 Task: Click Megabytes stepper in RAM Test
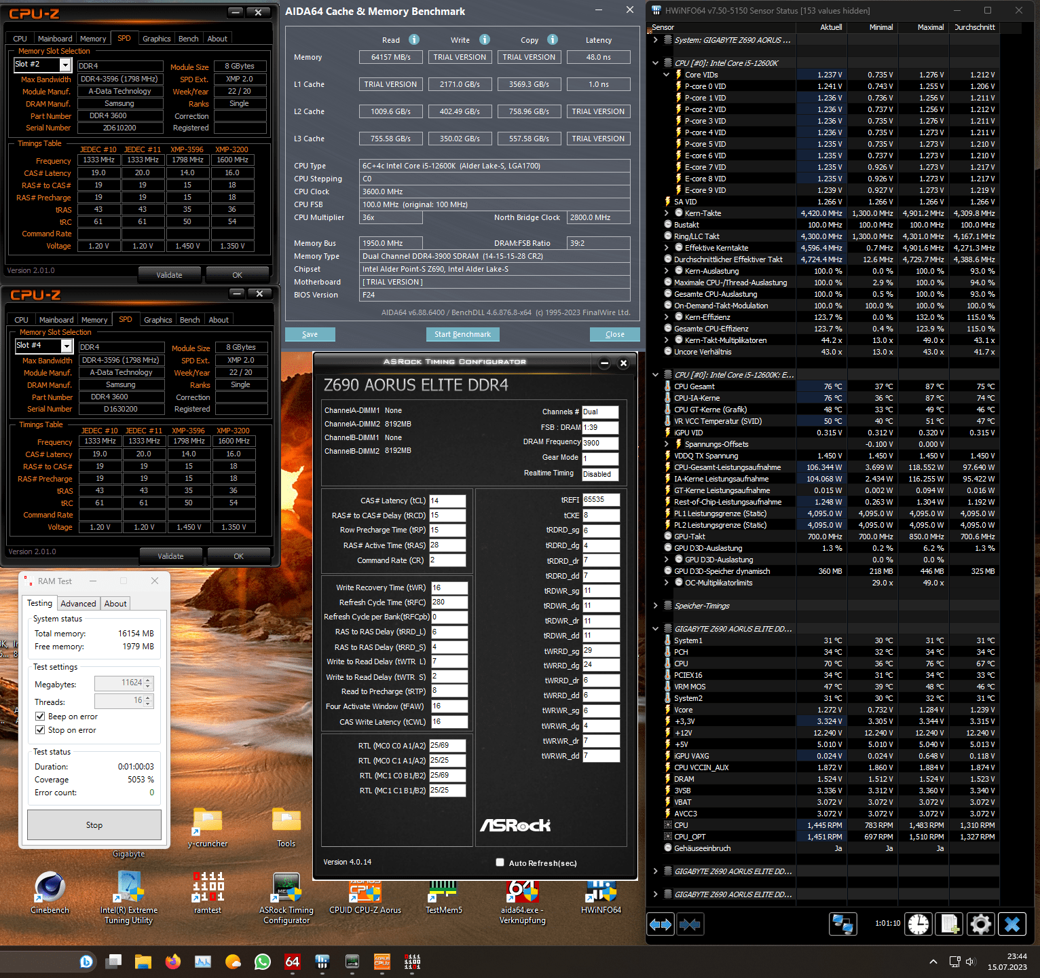tap(149, 683)
